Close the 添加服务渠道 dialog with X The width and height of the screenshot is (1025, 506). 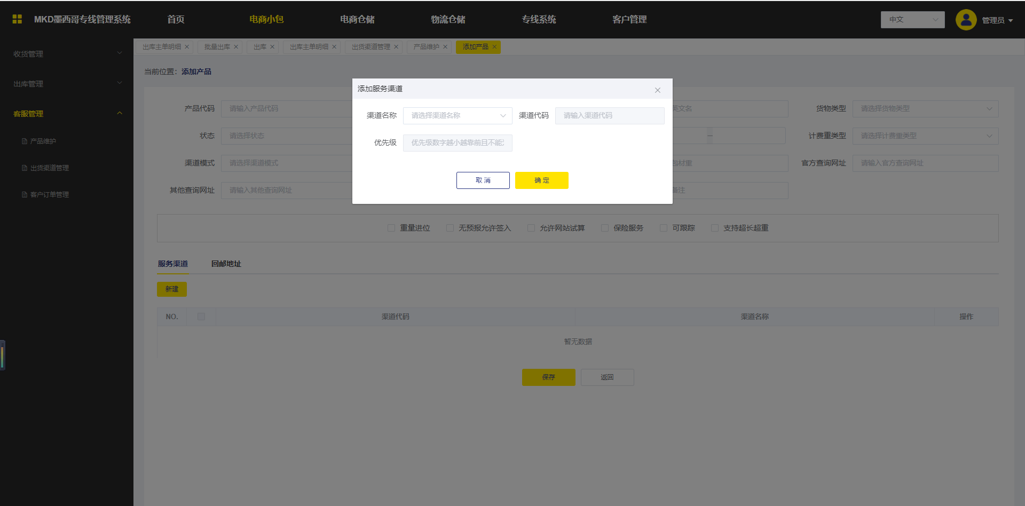pyautogui.click(x=657, y=90)
